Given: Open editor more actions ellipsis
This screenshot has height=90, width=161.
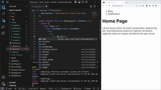Looking at the screenshot, I should coord(98,6).
